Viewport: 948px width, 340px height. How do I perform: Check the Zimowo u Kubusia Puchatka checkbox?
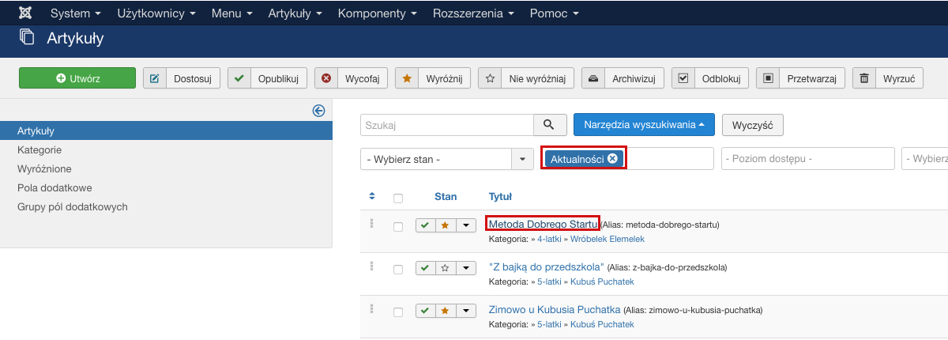coord(398,312)
